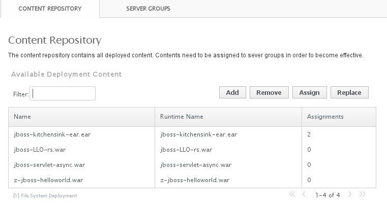Sort by the Assignments column header
The width and height of the screenshot is (387, 207).
(339, 117)
